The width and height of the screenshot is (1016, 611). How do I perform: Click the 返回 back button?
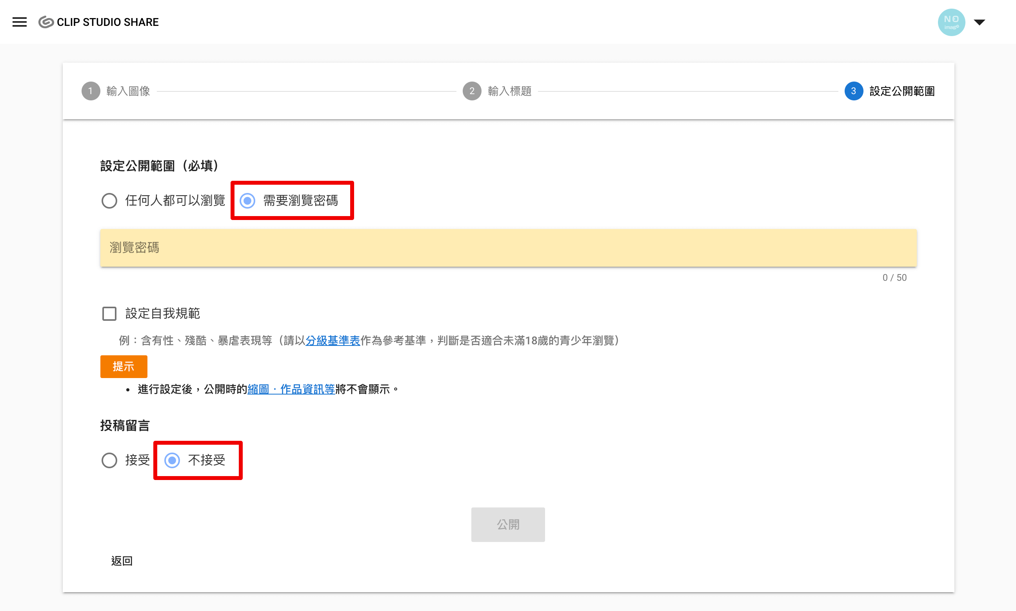coord(120,560)
